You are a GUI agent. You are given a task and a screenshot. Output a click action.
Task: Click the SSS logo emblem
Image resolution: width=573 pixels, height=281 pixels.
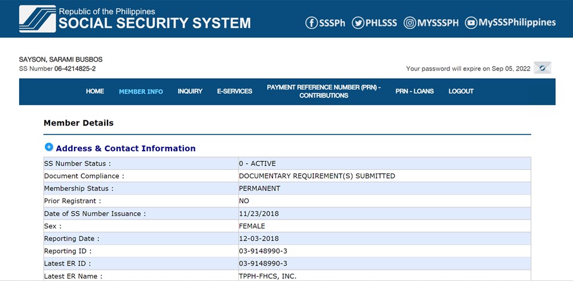point(37,19)
